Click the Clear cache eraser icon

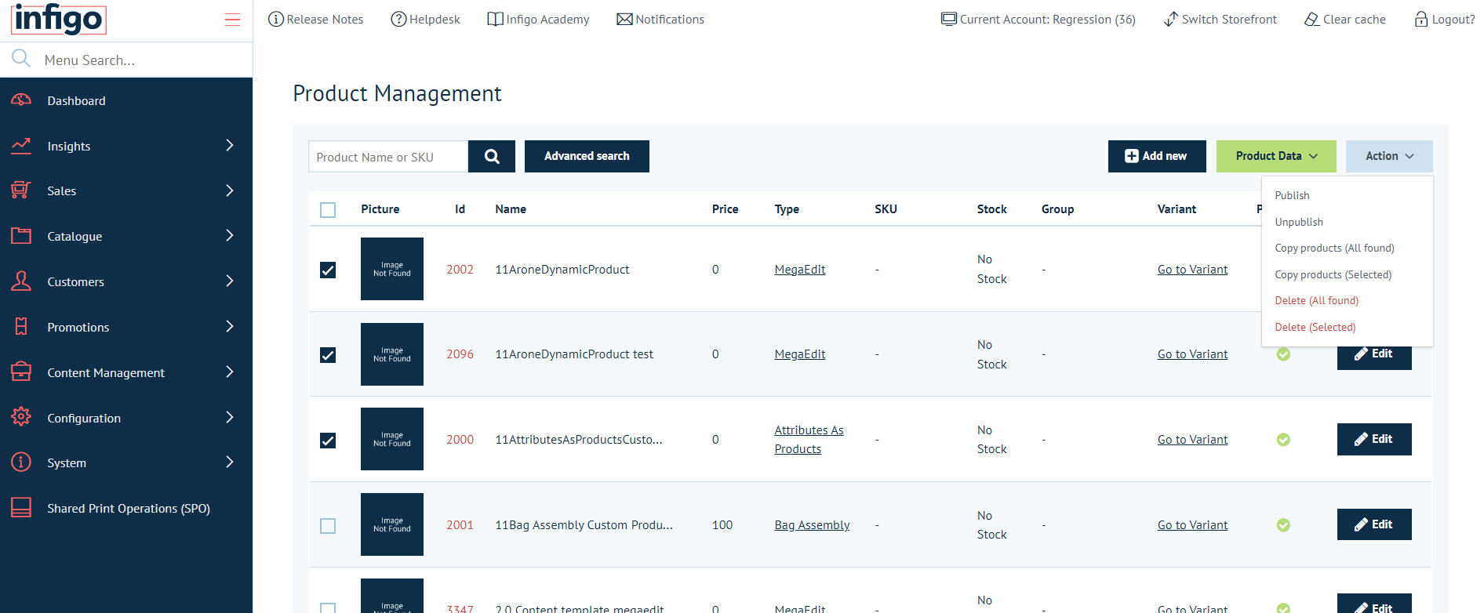1312,20
